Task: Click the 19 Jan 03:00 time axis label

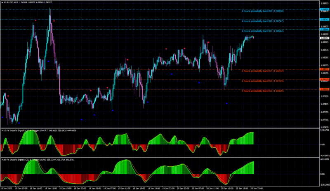Action: click(x=95, y=189)
